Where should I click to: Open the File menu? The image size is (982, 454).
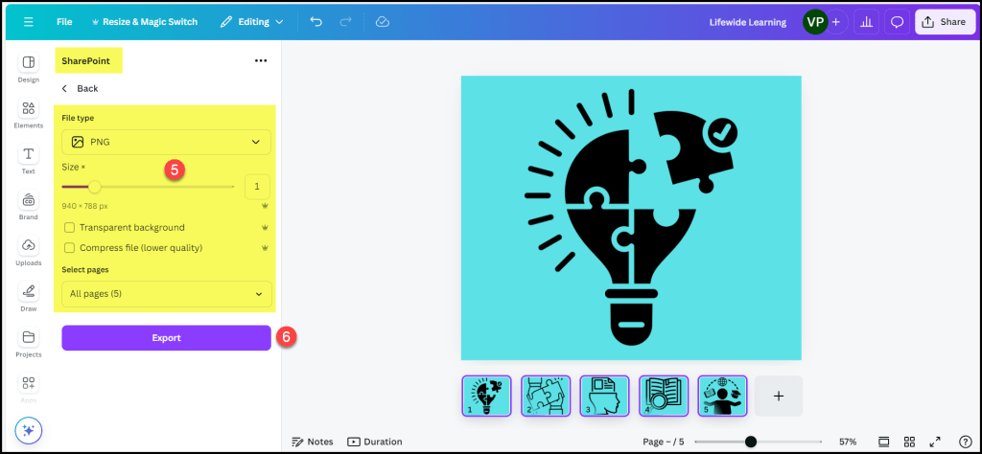[64, 21]
